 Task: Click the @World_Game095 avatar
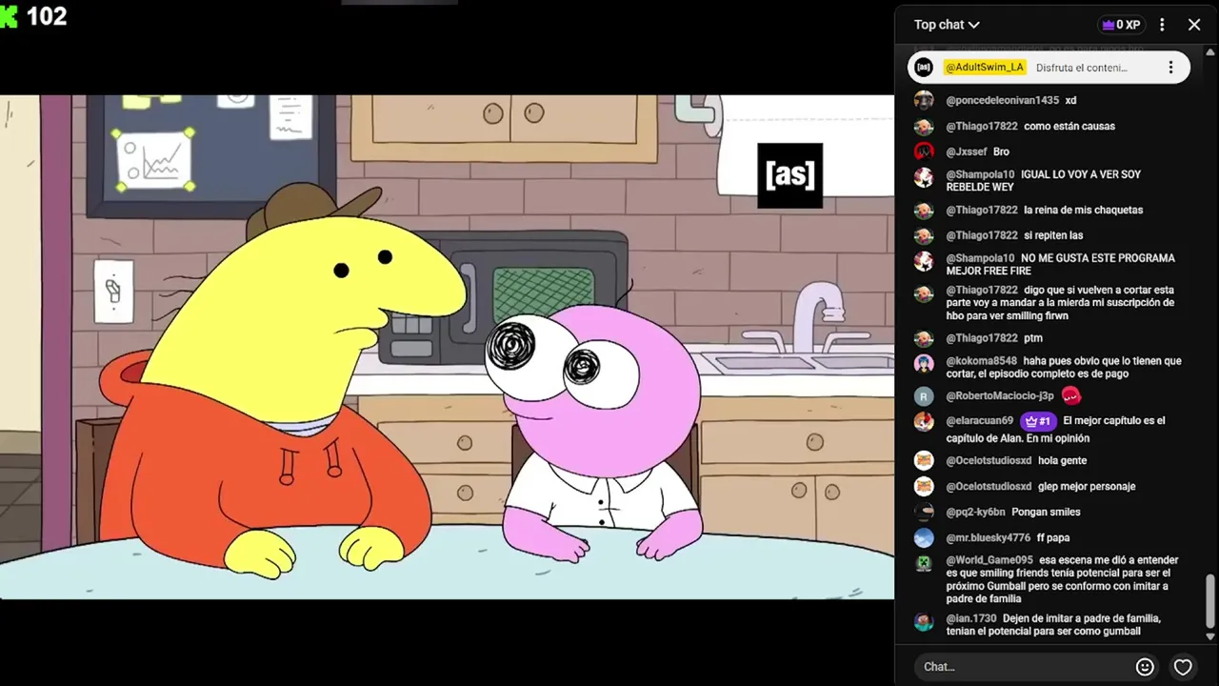tap(924, 563)
